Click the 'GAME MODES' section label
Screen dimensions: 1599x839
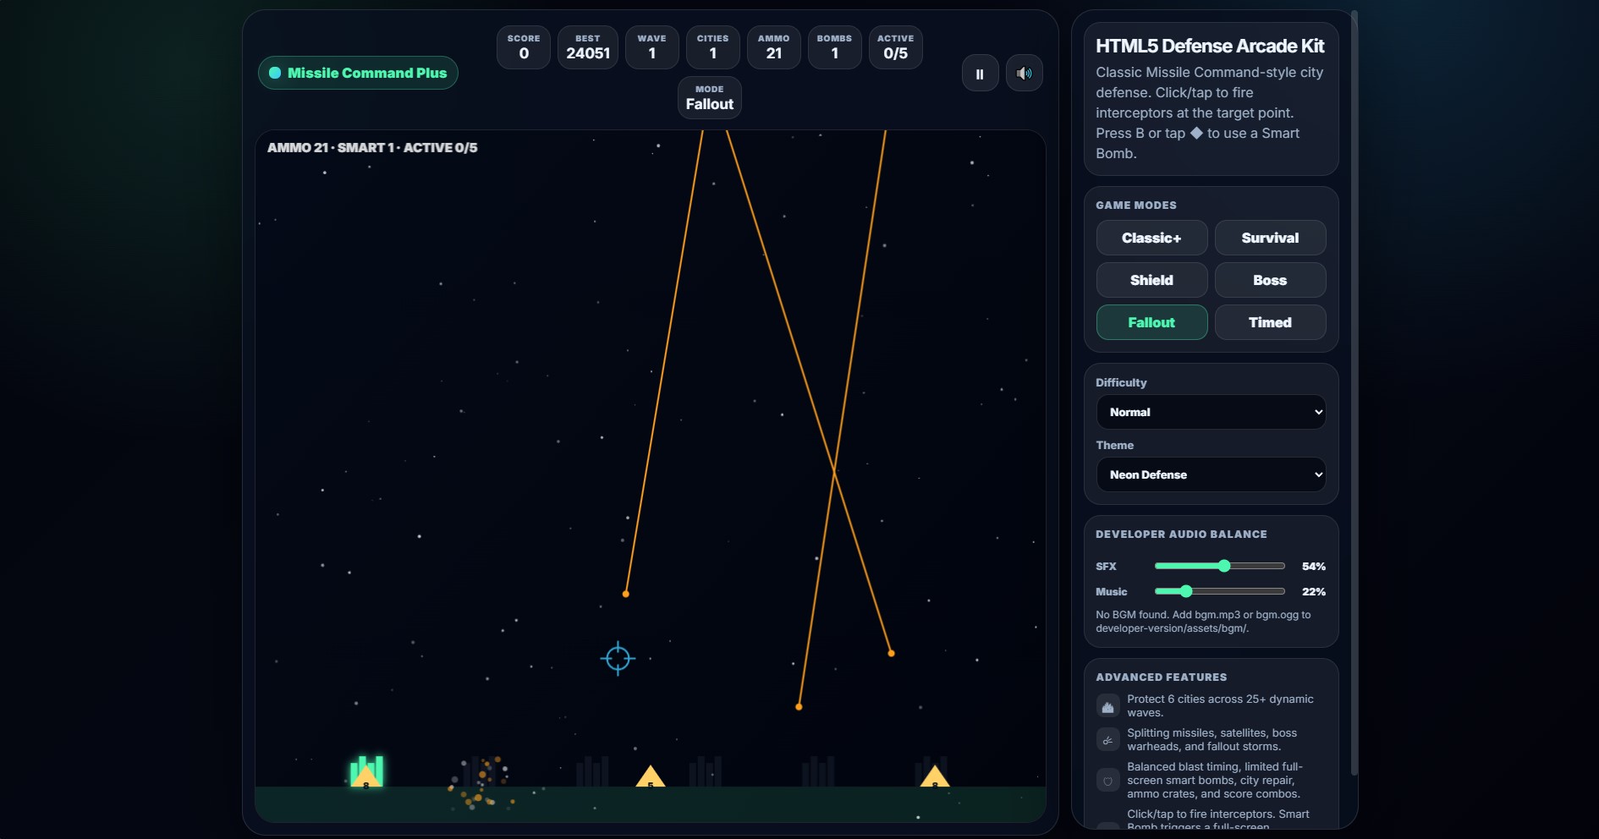1136,205
